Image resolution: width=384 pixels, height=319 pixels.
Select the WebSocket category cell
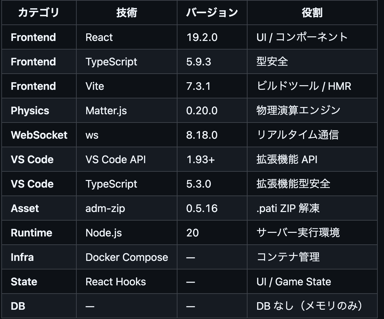(39, 135)
